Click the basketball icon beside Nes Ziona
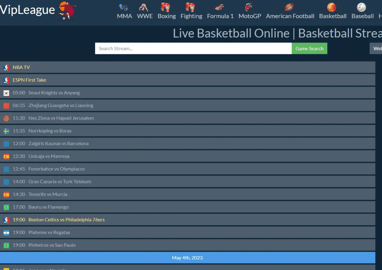 (x=6, y=118)
